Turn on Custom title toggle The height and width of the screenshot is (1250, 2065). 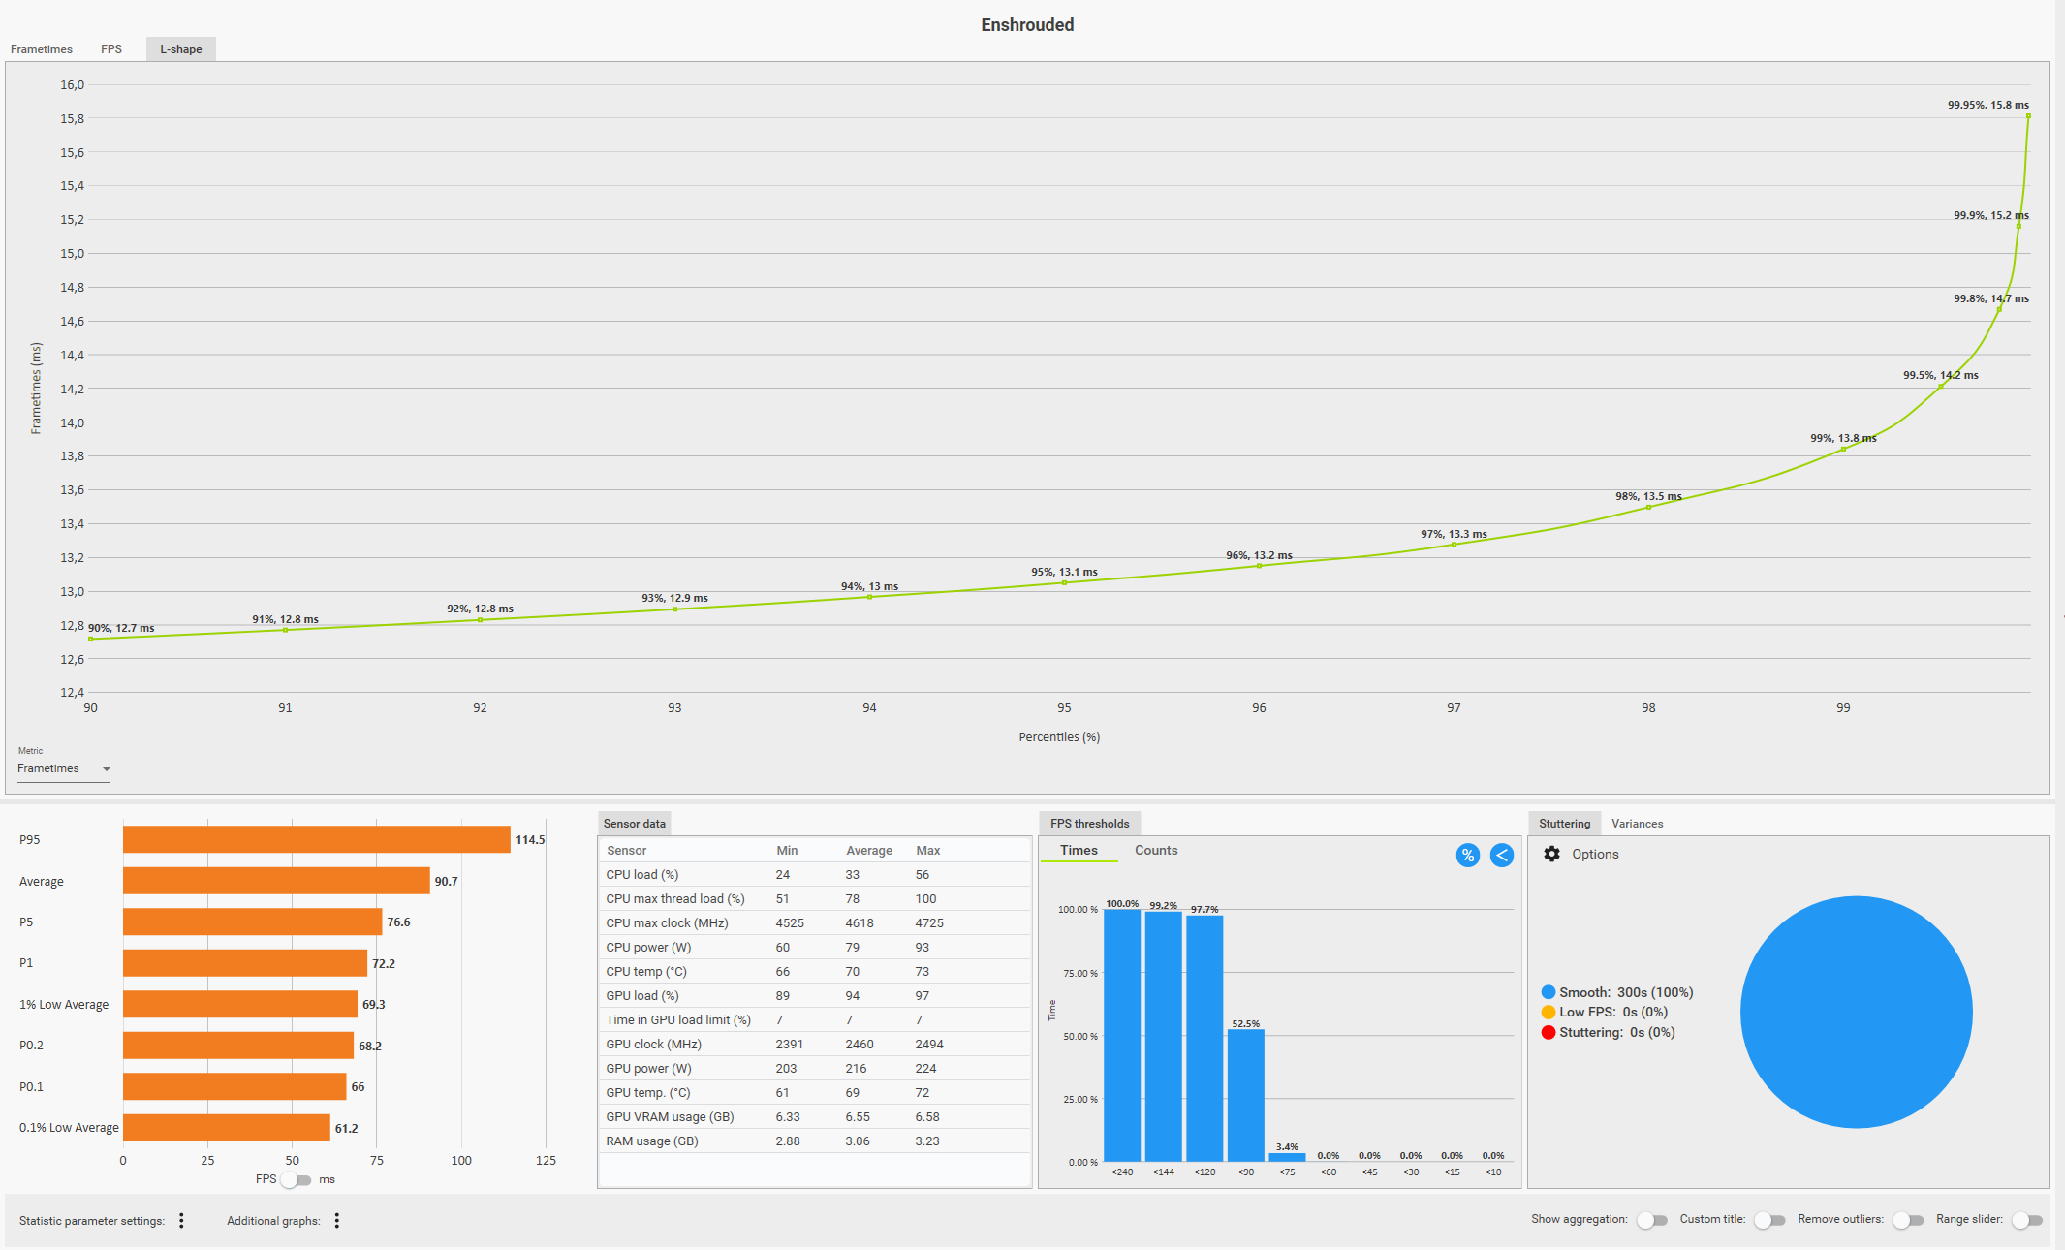tap(1768, 1220)
